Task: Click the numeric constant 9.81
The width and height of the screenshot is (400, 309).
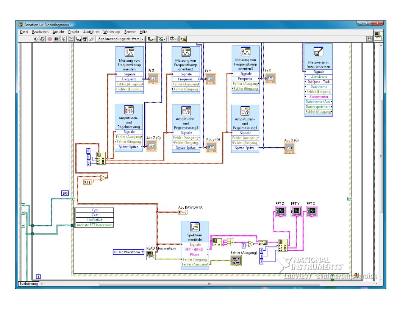Action: click(87, 182)
